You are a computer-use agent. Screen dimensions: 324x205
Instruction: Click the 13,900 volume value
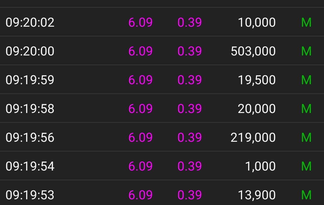[257, 195]
